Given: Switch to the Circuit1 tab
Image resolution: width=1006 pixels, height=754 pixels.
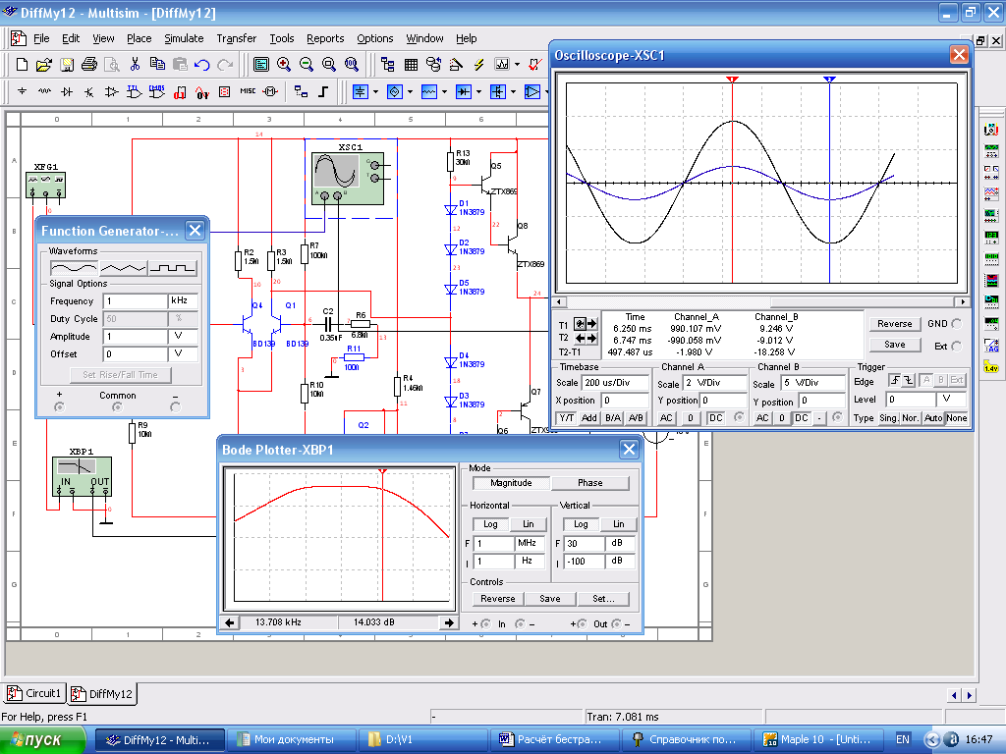Looking at the screenshot, I should pyautogui.click(x=34, y=693).
